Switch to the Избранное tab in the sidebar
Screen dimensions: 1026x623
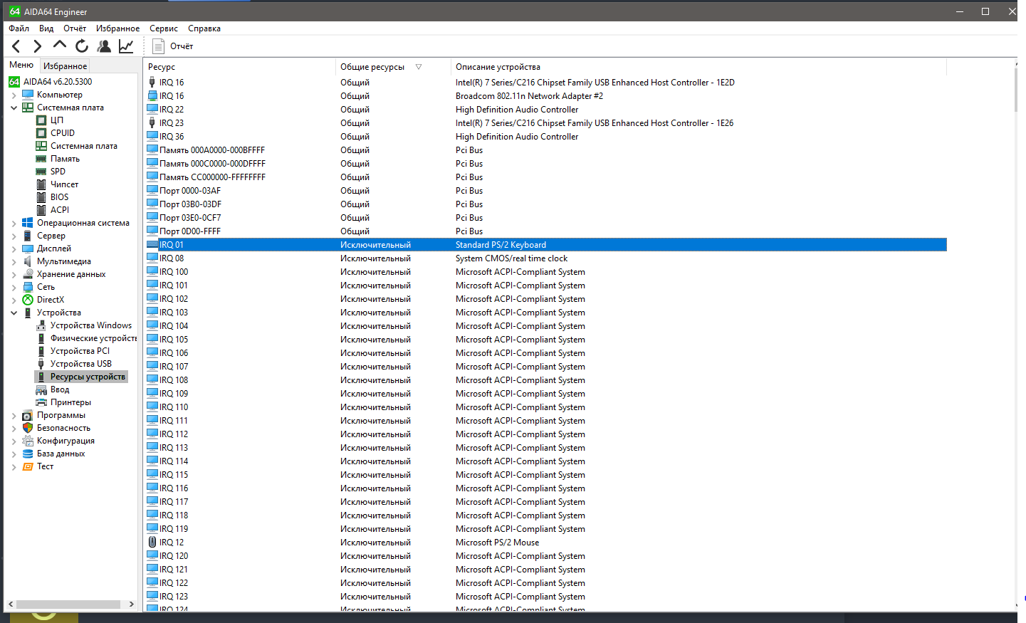(66, 66)
